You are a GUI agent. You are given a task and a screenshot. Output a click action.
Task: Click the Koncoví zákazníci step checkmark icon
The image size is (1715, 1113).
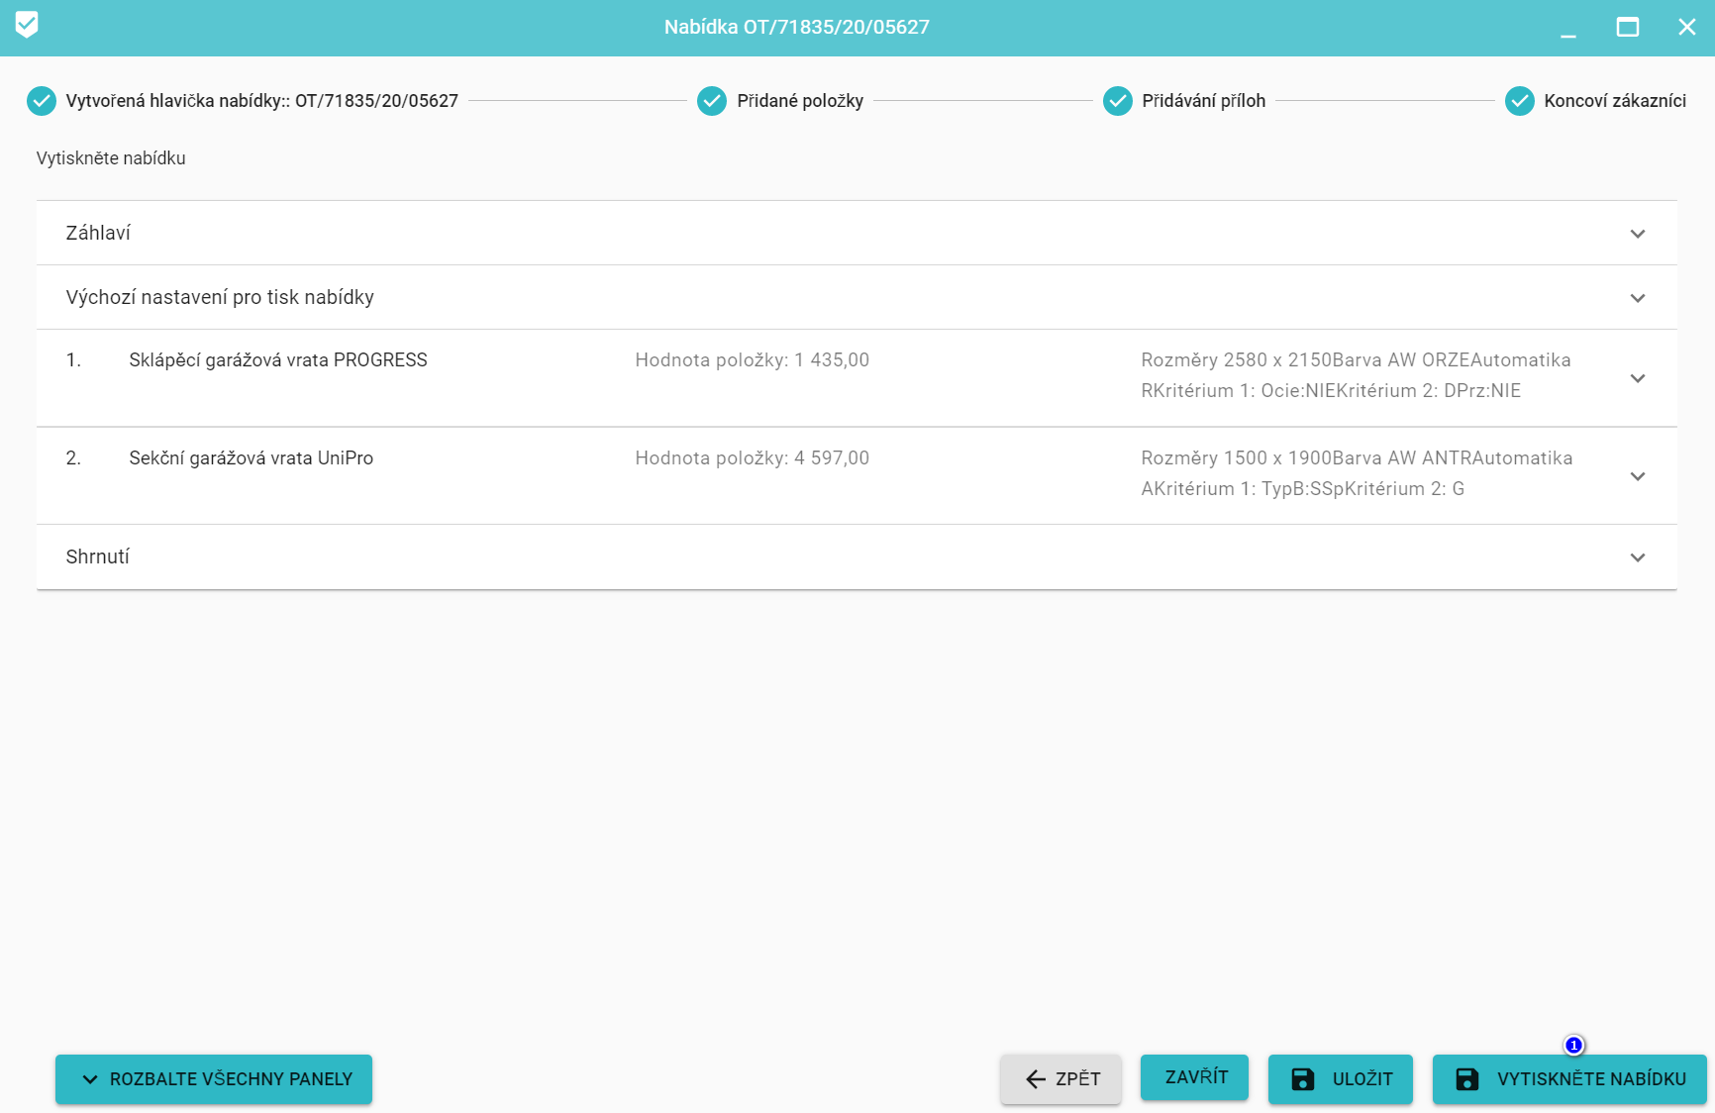(x=1520, y=101)
